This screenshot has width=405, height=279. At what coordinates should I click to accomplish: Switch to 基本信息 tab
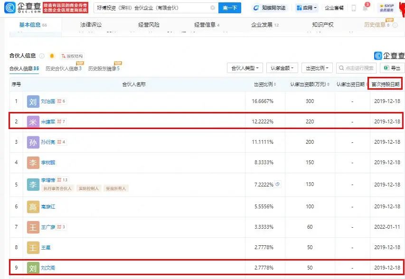(33, 25)
